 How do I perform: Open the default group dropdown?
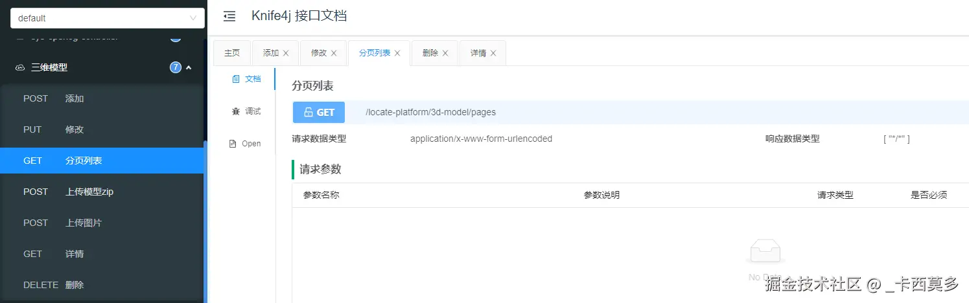(x=108, y=18)
